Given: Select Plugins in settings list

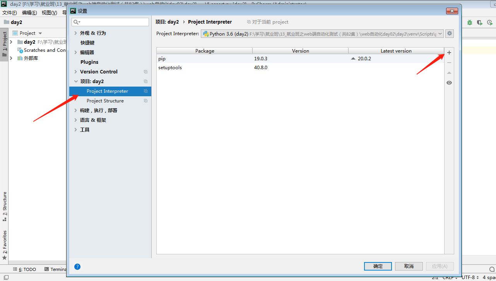Looking at the screenshot, I should tap(89, 62).
